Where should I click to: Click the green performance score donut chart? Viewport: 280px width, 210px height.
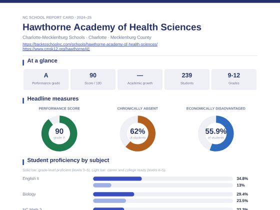(59, 133)
